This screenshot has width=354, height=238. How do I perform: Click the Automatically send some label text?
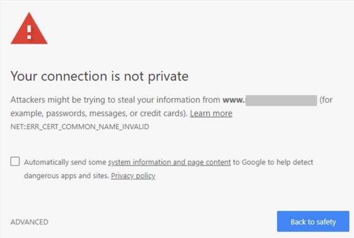click(x=65, y=162)
